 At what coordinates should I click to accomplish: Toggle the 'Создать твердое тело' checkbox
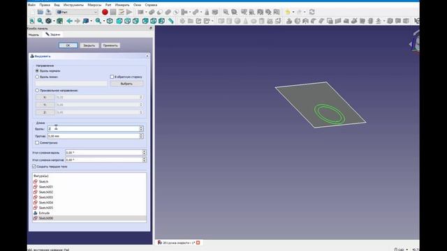point(34,166)
